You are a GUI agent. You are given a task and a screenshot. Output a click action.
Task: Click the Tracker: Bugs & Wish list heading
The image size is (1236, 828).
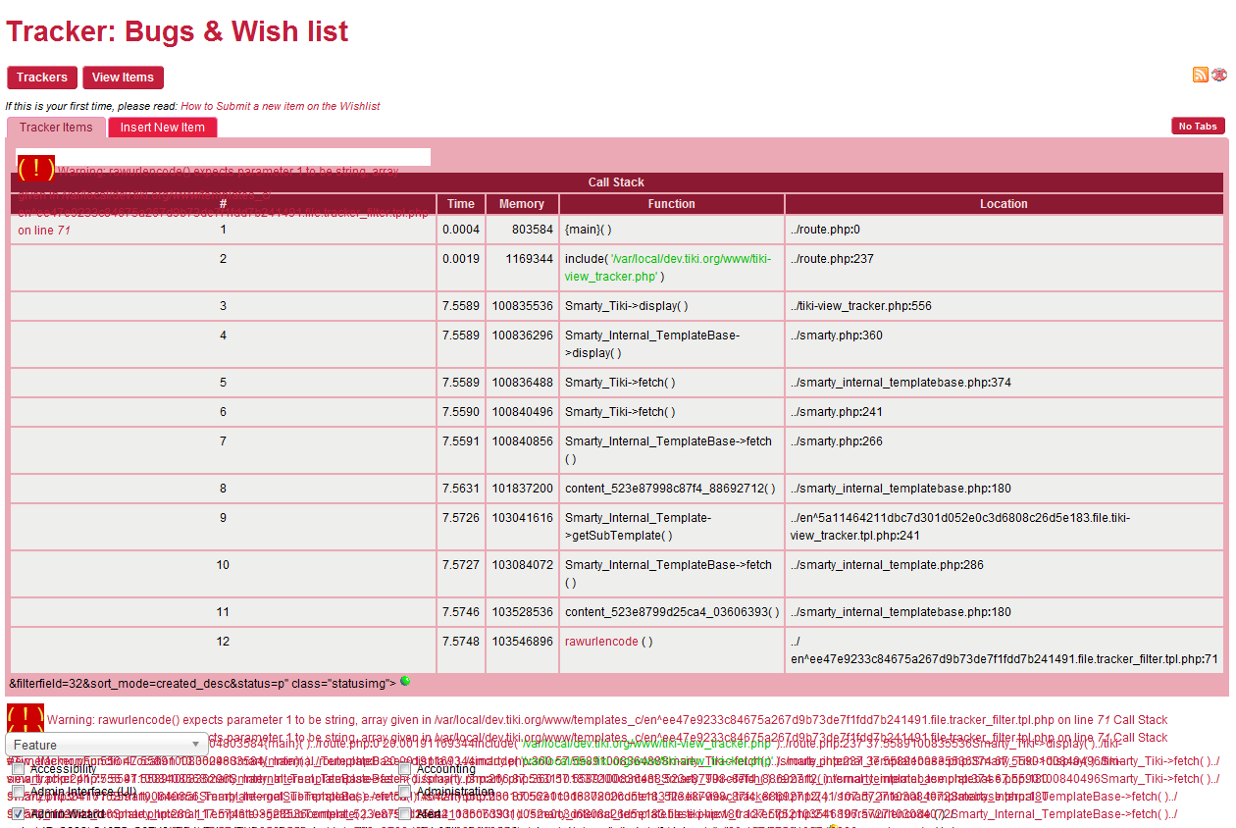[178, 31]
